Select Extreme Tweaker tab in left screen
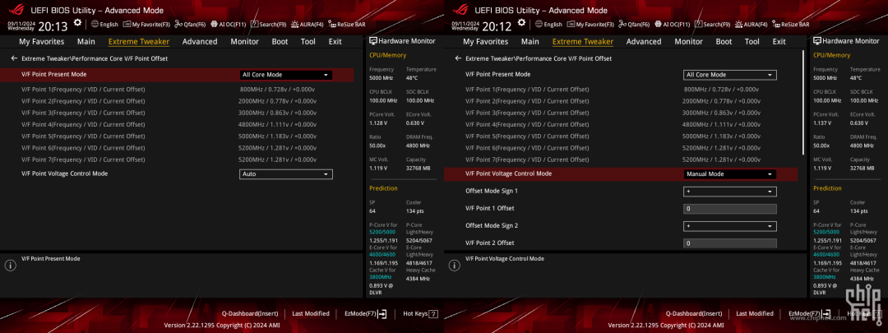This screenshot has width=888, height=333. pyautogui.click(x=139, y=41)
